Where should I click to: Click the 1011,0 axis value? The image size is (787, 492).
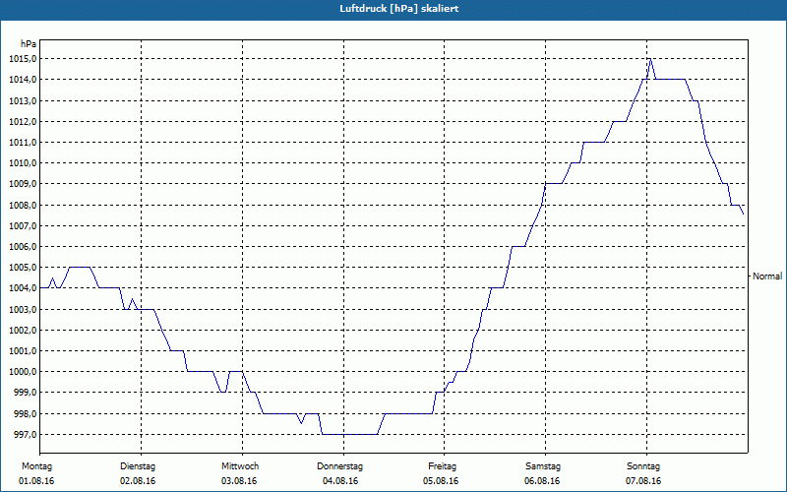[23, 143]
